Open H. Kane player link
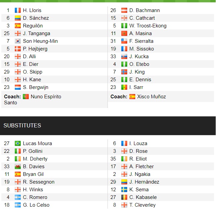The height and width of the screenshot is (212, 216). pyautogui.click(x=32, y=80)
